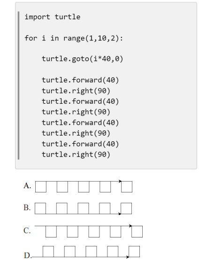
Task: Click the turtle arrow in diagram B
Action: pos(120,214)
